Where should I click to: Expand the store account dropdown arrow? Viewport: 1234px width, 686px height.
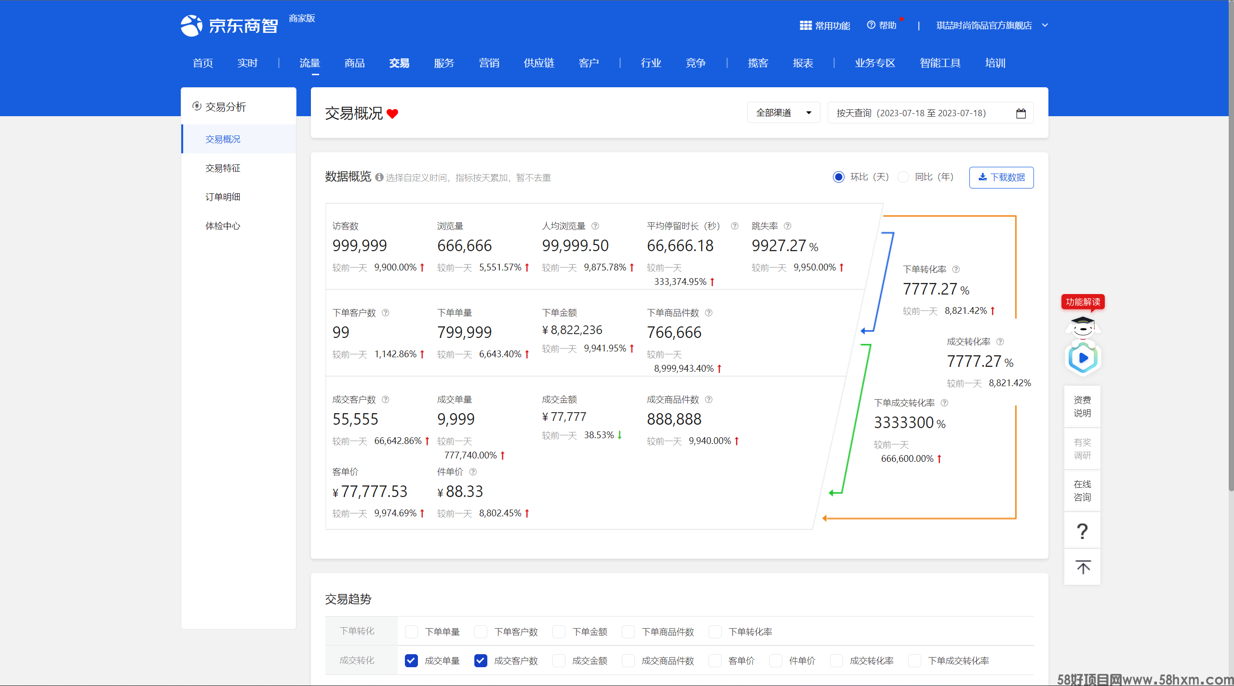coord(1045,25)
